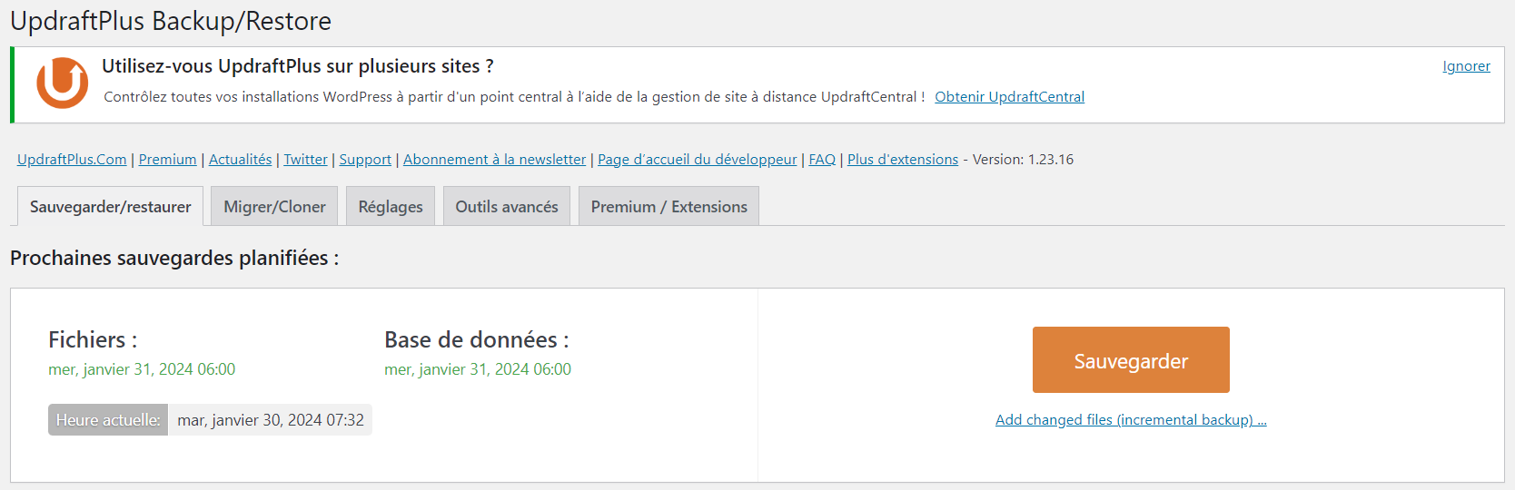Open the Twitter link
The height and width of the screenshot is (490, 1515).
click(305, 160)
